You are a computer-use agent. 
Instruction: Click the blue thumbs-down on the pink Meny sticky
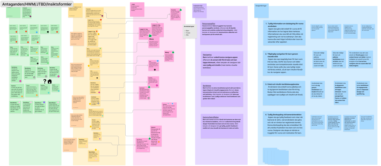point(158,61)
